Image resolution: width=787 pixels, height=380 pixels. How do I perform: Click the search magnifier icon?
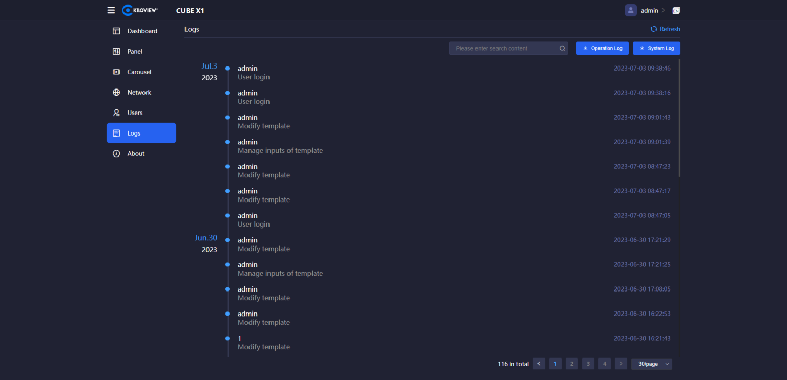point(562,48)
